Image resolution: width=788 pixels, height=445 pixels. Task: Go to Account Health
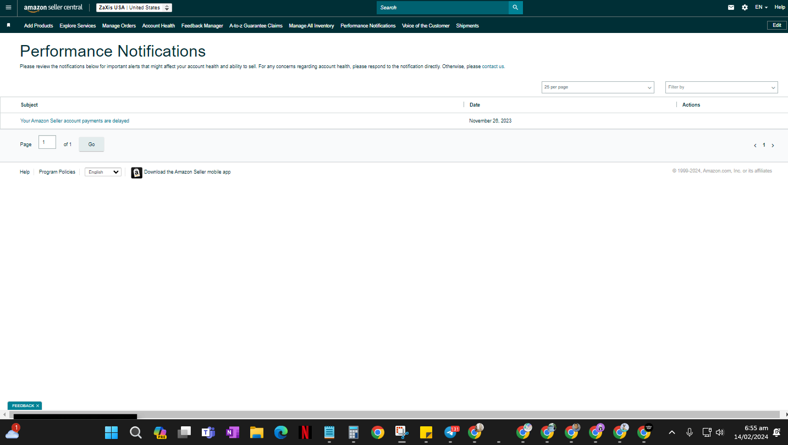coord(158,26)
